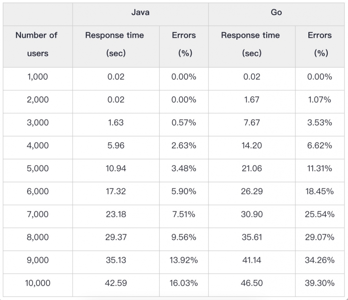Select Go response time 14.20 cell
Viewport: 348px width, 300px height.
click(x=252, y=146)
